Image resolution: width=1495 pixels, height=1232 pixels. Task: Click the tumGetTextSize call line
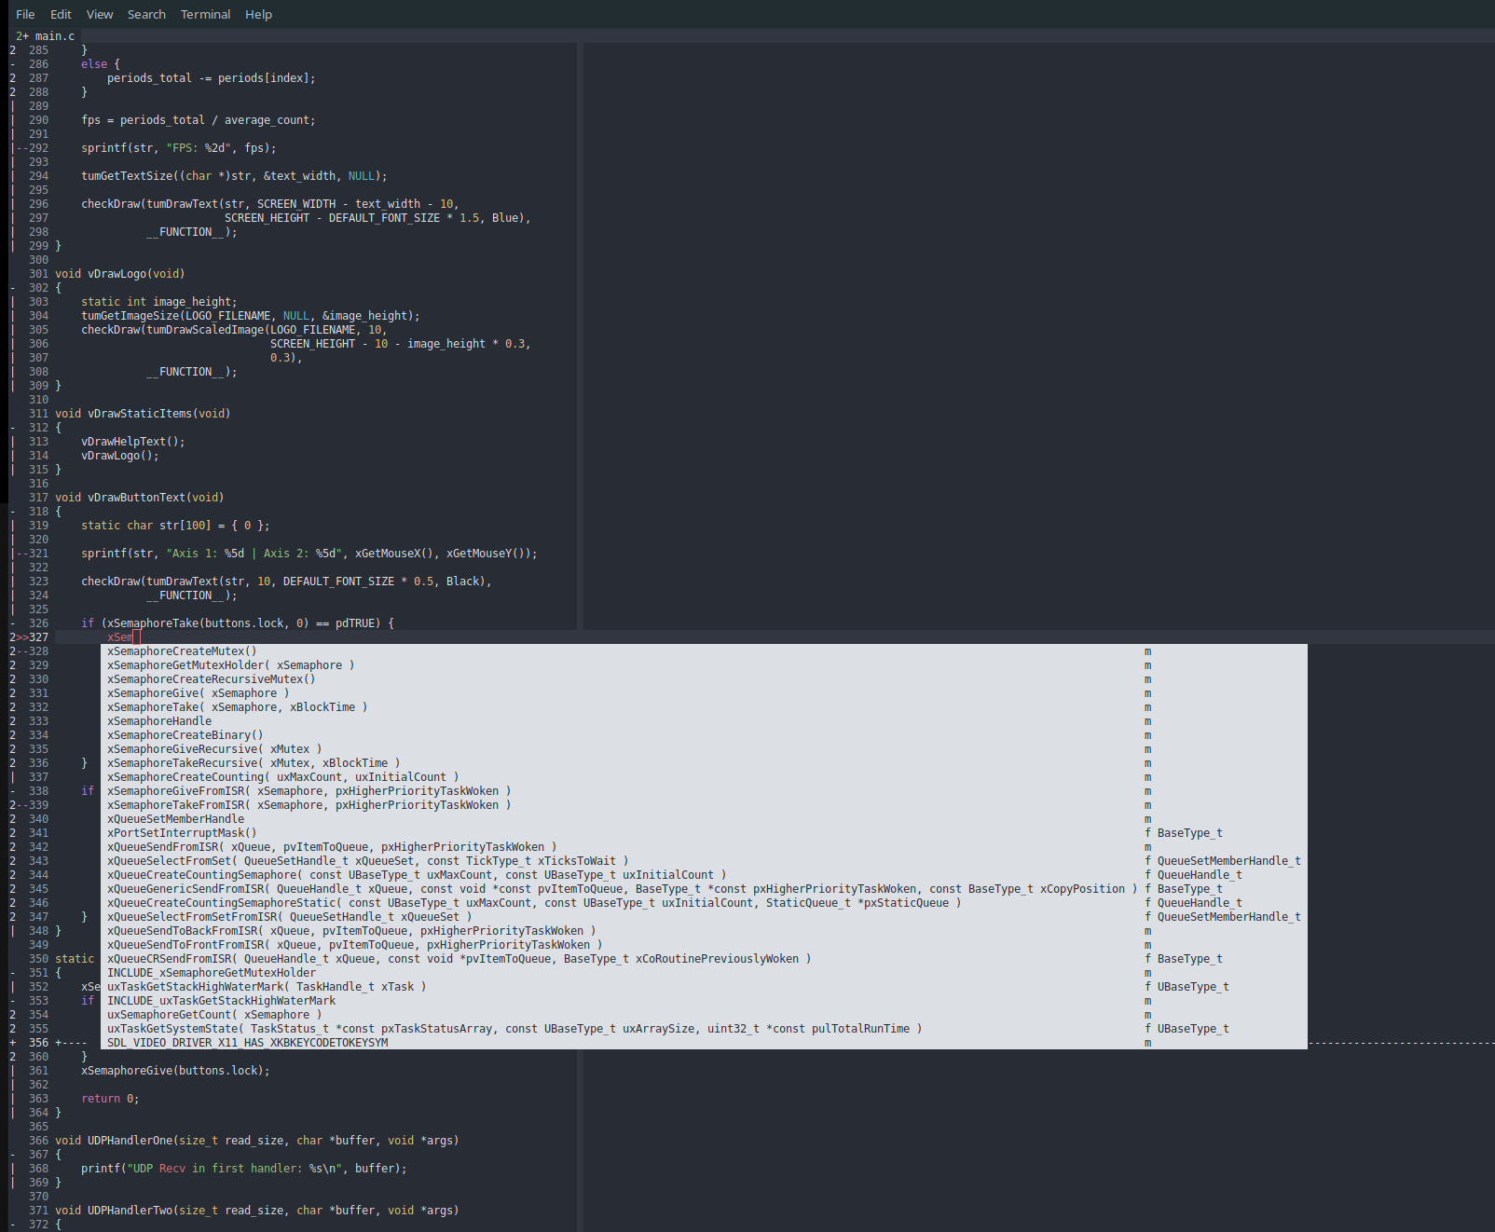click(234, 176)
